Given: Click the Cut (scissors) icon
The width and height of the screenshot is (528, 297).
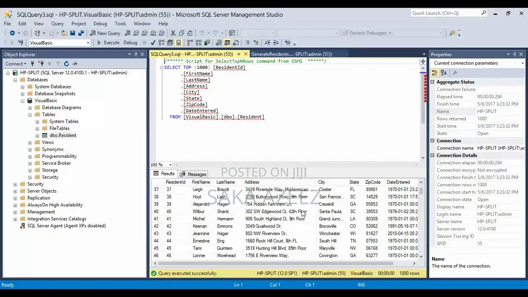Looking at the screenshot, I should pyautogui.click(x=173, y=33).
